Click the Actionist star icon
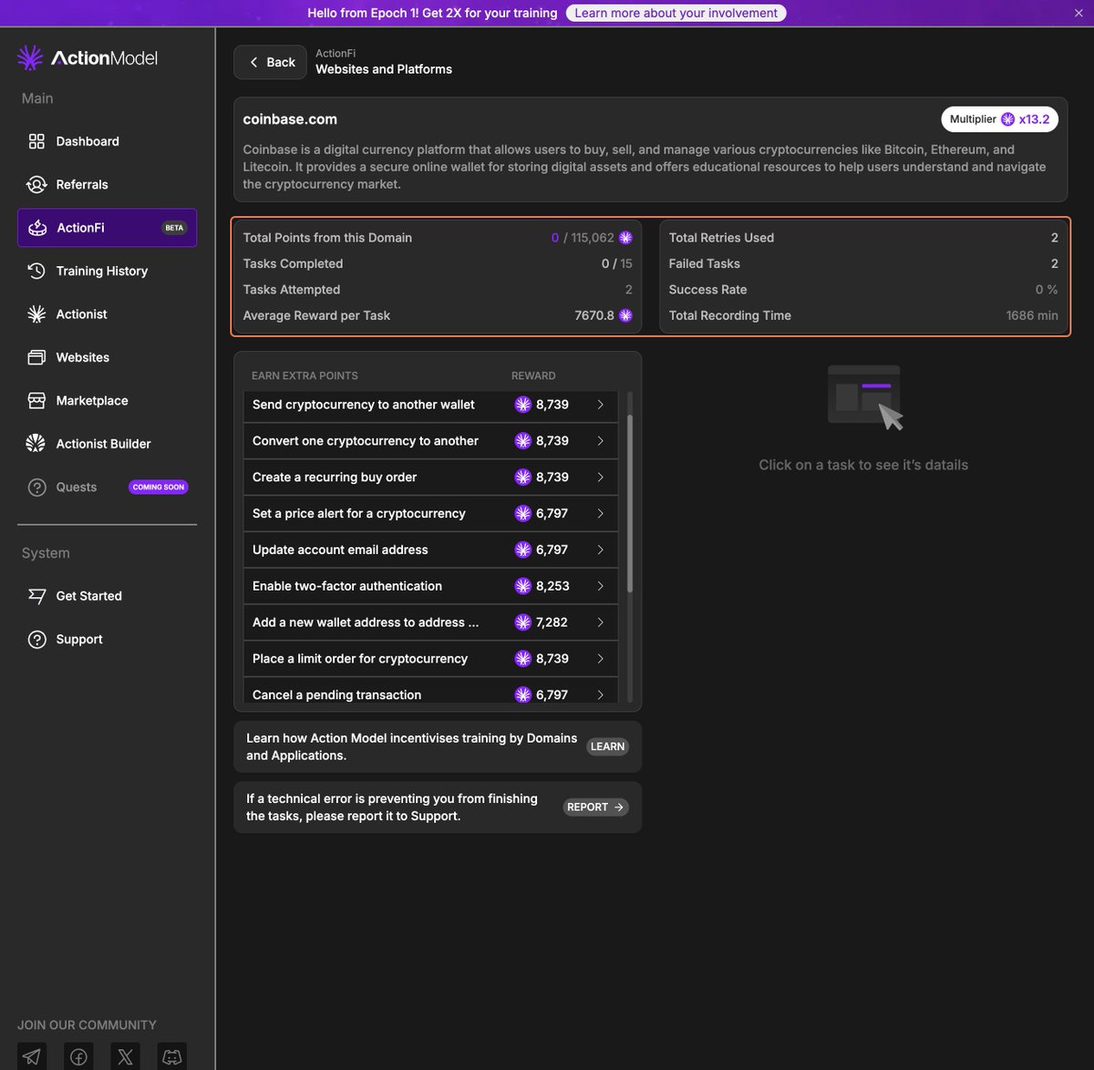This screenshot has height=1070, width=1094. pyautogui.click(x=36, y=314)
